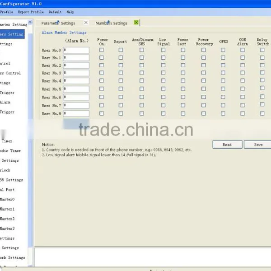Focus the User No.6 alarm number field
Screen dimensions: 271x271
click(x=76, y=97)
